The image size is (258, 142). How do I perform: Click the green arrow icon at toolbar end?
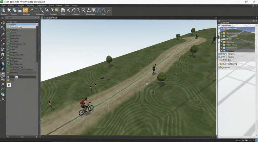click(x=109, y=11)
